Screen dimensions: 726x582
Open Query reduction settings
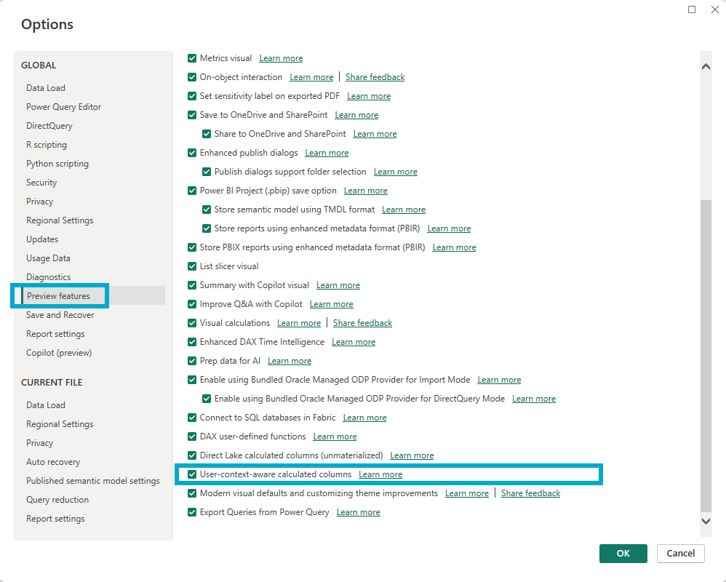(x=57, y=500)
